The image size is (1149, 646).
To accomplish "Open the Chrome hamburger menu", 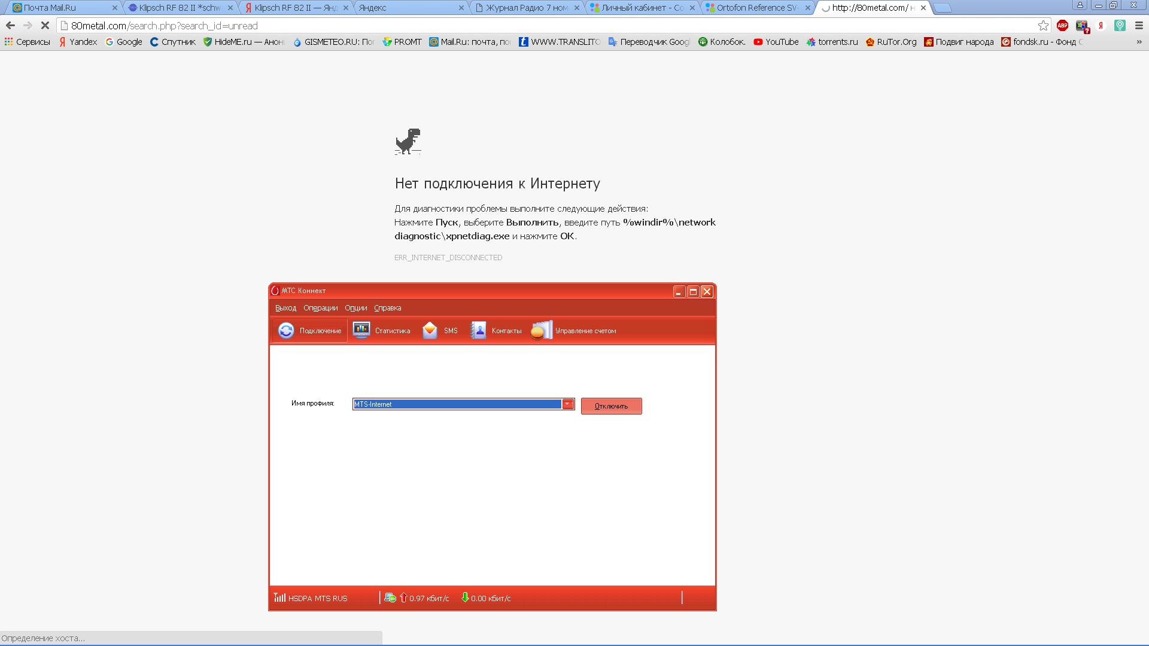I will click(1139, 25).
